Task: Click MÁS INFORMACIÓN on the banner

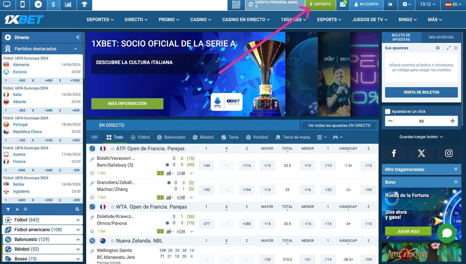Action: click(x=127, y=103)
